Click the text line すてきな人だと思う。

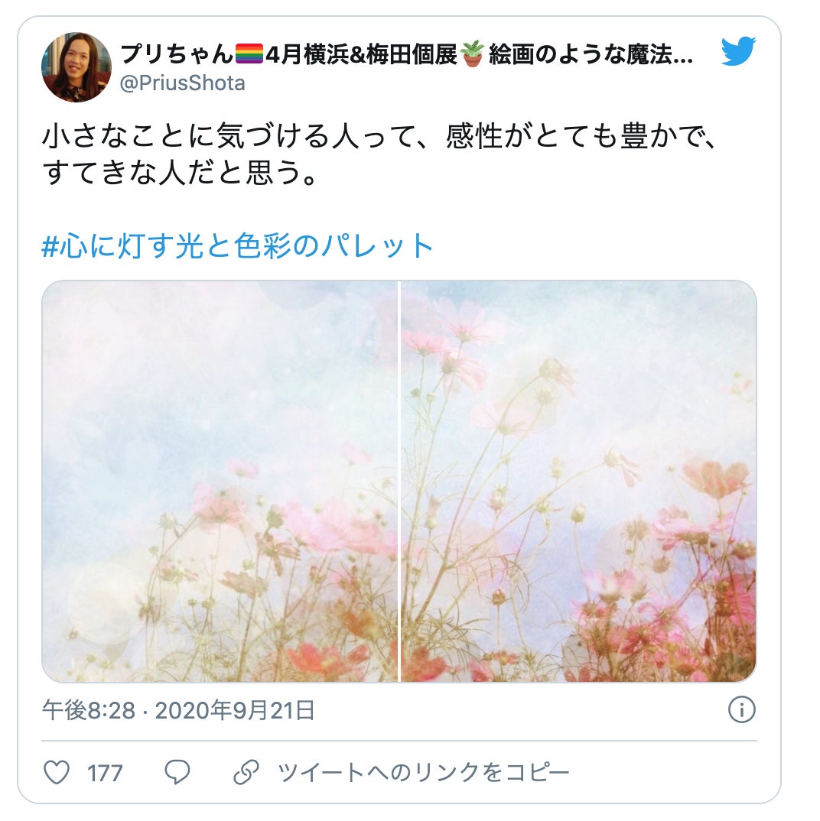click(181, 173)
